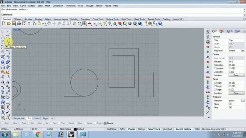
Task: Toggle Grid Snap in status bar
Action: pos(111,129)
